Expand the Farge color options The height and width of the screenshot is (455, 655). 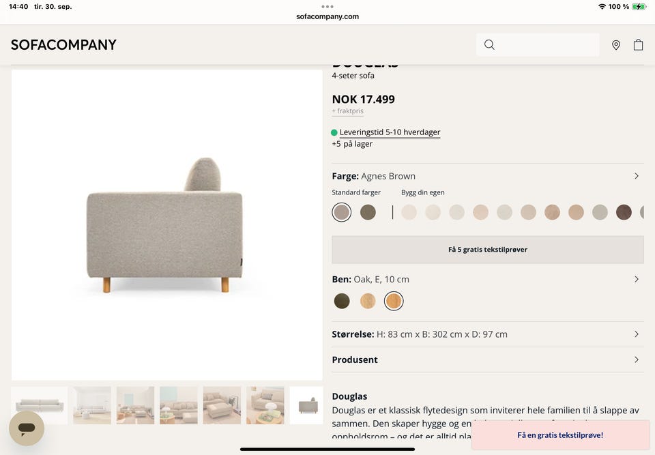(636, 176)
